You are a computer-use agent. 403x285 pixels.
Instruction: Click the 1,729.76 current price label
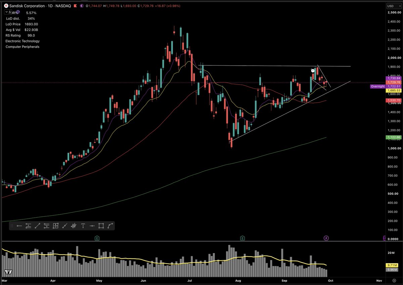pos(394,82)
